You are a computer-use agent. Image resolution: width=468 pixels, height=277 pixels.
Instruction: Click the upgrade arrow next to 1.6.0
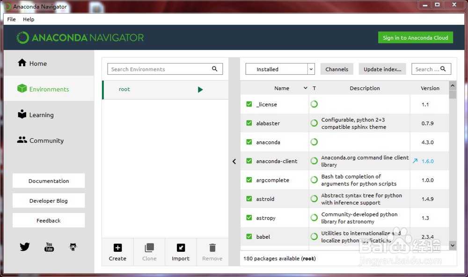point(415,161)
